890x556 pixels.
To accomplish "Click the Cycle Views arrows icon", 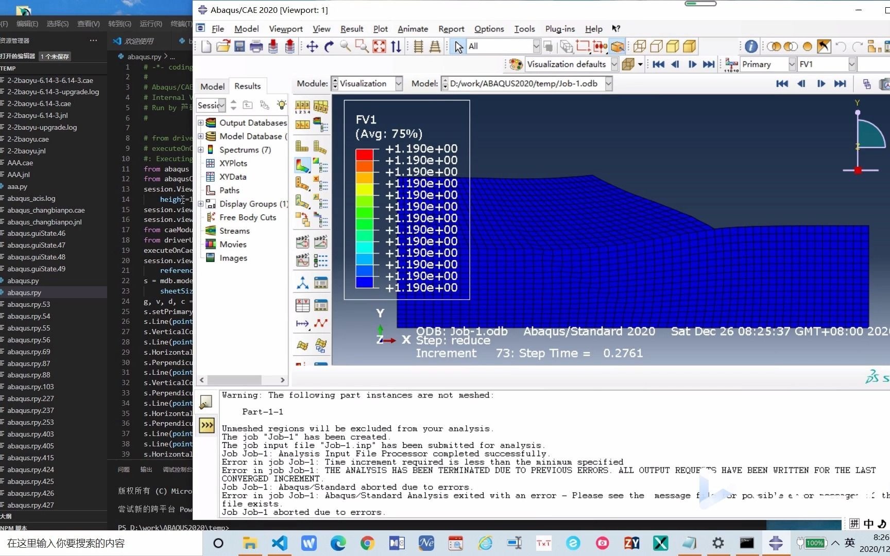I will 396,47.
